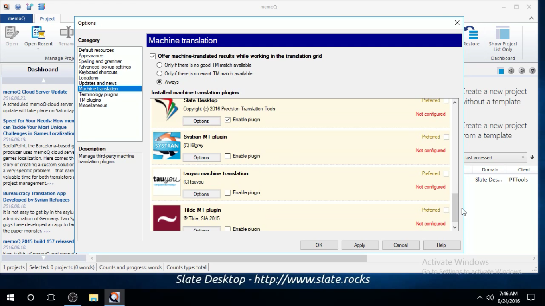
Task: Show hidden system tray icons chevron
Action: [479, 298]
